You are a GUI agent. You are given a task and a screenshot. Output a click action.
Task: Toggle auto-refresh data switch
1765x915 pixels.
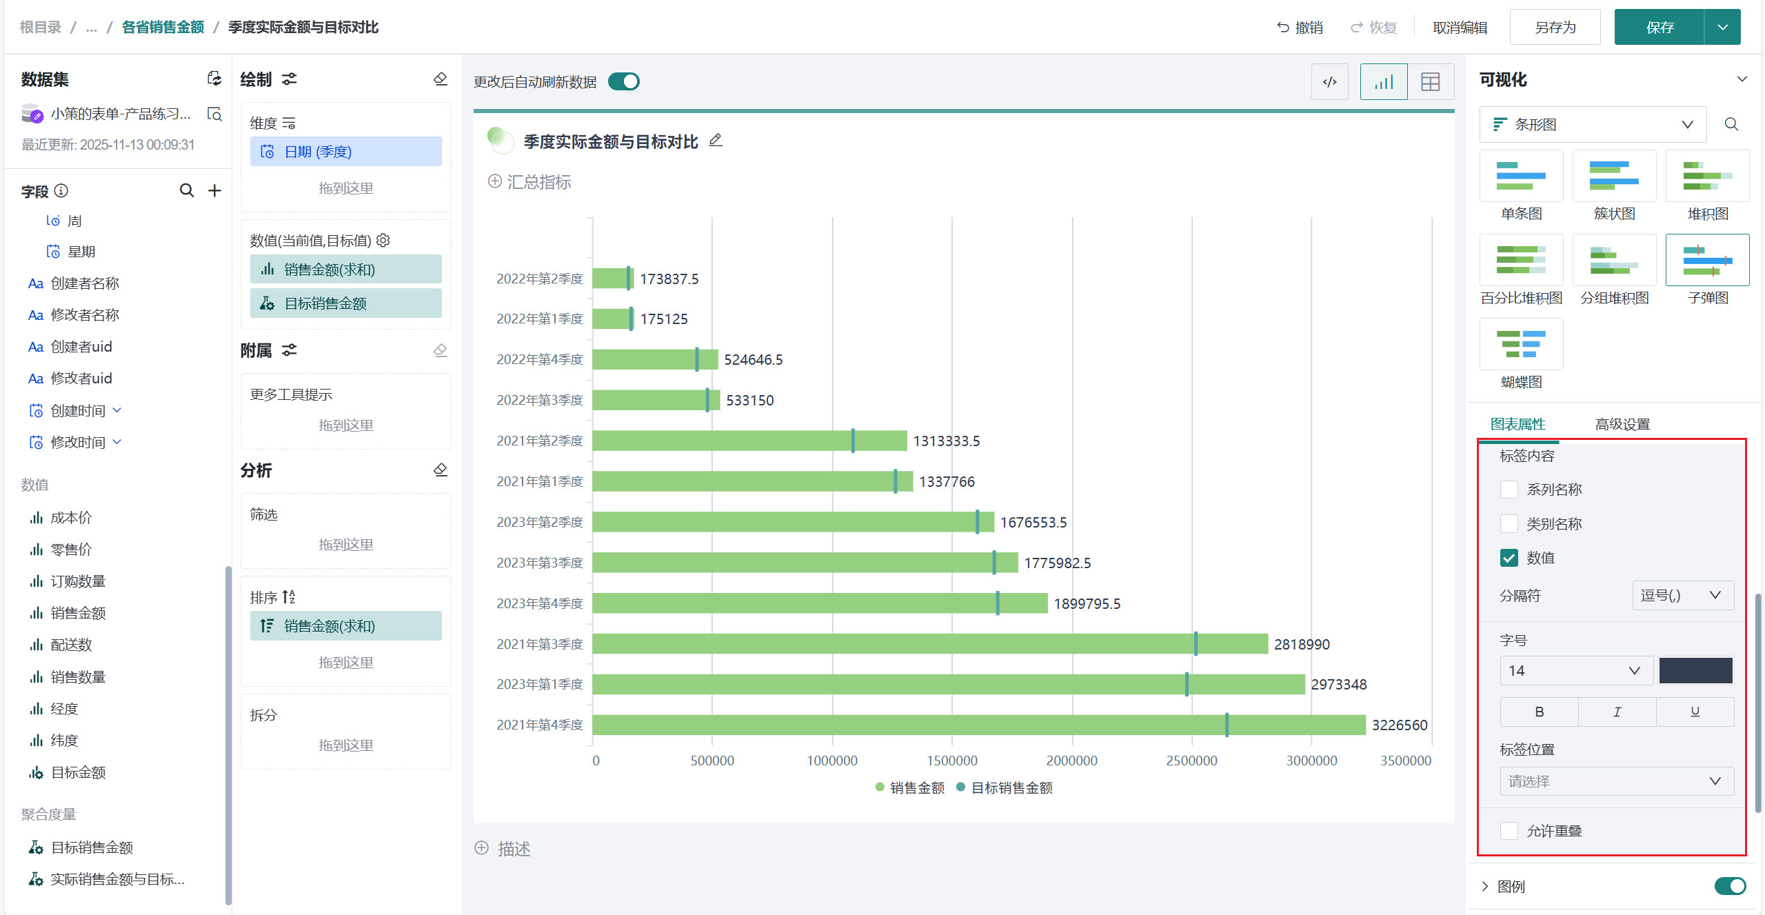pyautogui.click(x=624, y=81)
